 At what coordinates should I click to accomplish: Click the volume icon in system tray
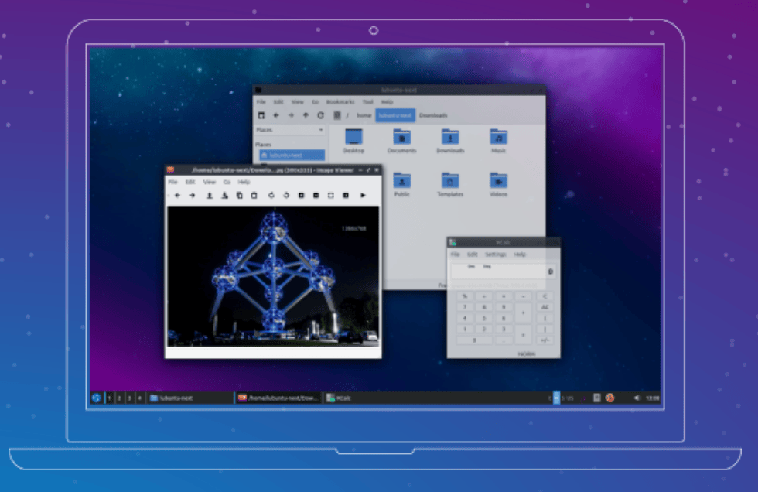tap(637, 398)
